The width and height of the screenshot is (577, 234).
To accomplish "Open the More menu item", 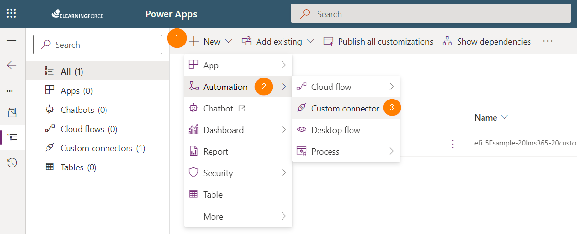I will click(x=238, y=216).
